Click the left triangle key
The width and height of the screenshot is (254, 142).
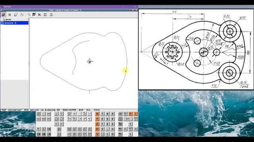(56, 124)
